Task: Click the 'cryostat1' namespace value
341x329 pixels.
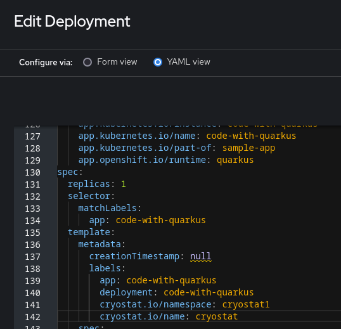Action: [x=246, y=304]
